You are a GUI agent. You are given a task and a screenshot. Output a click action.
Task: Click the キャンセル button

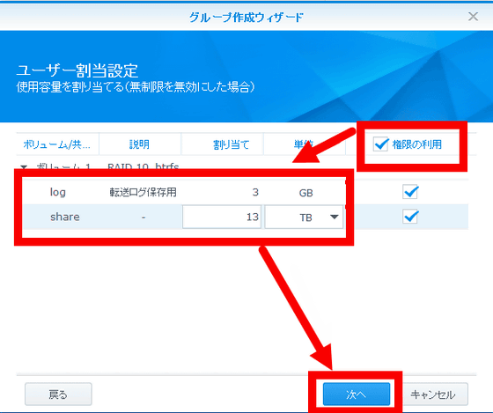point(433,394)
